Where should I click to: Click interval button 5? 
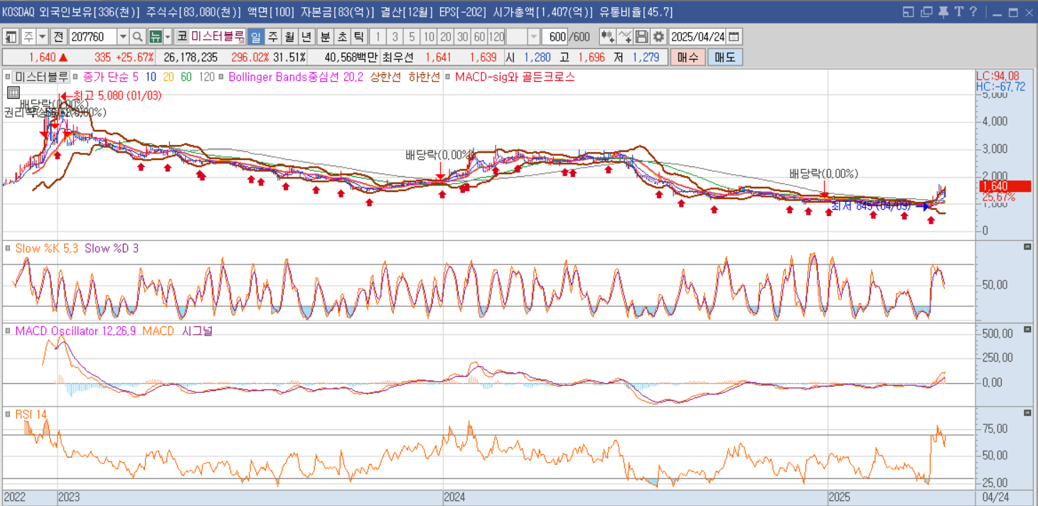click(x=412, y=37)
